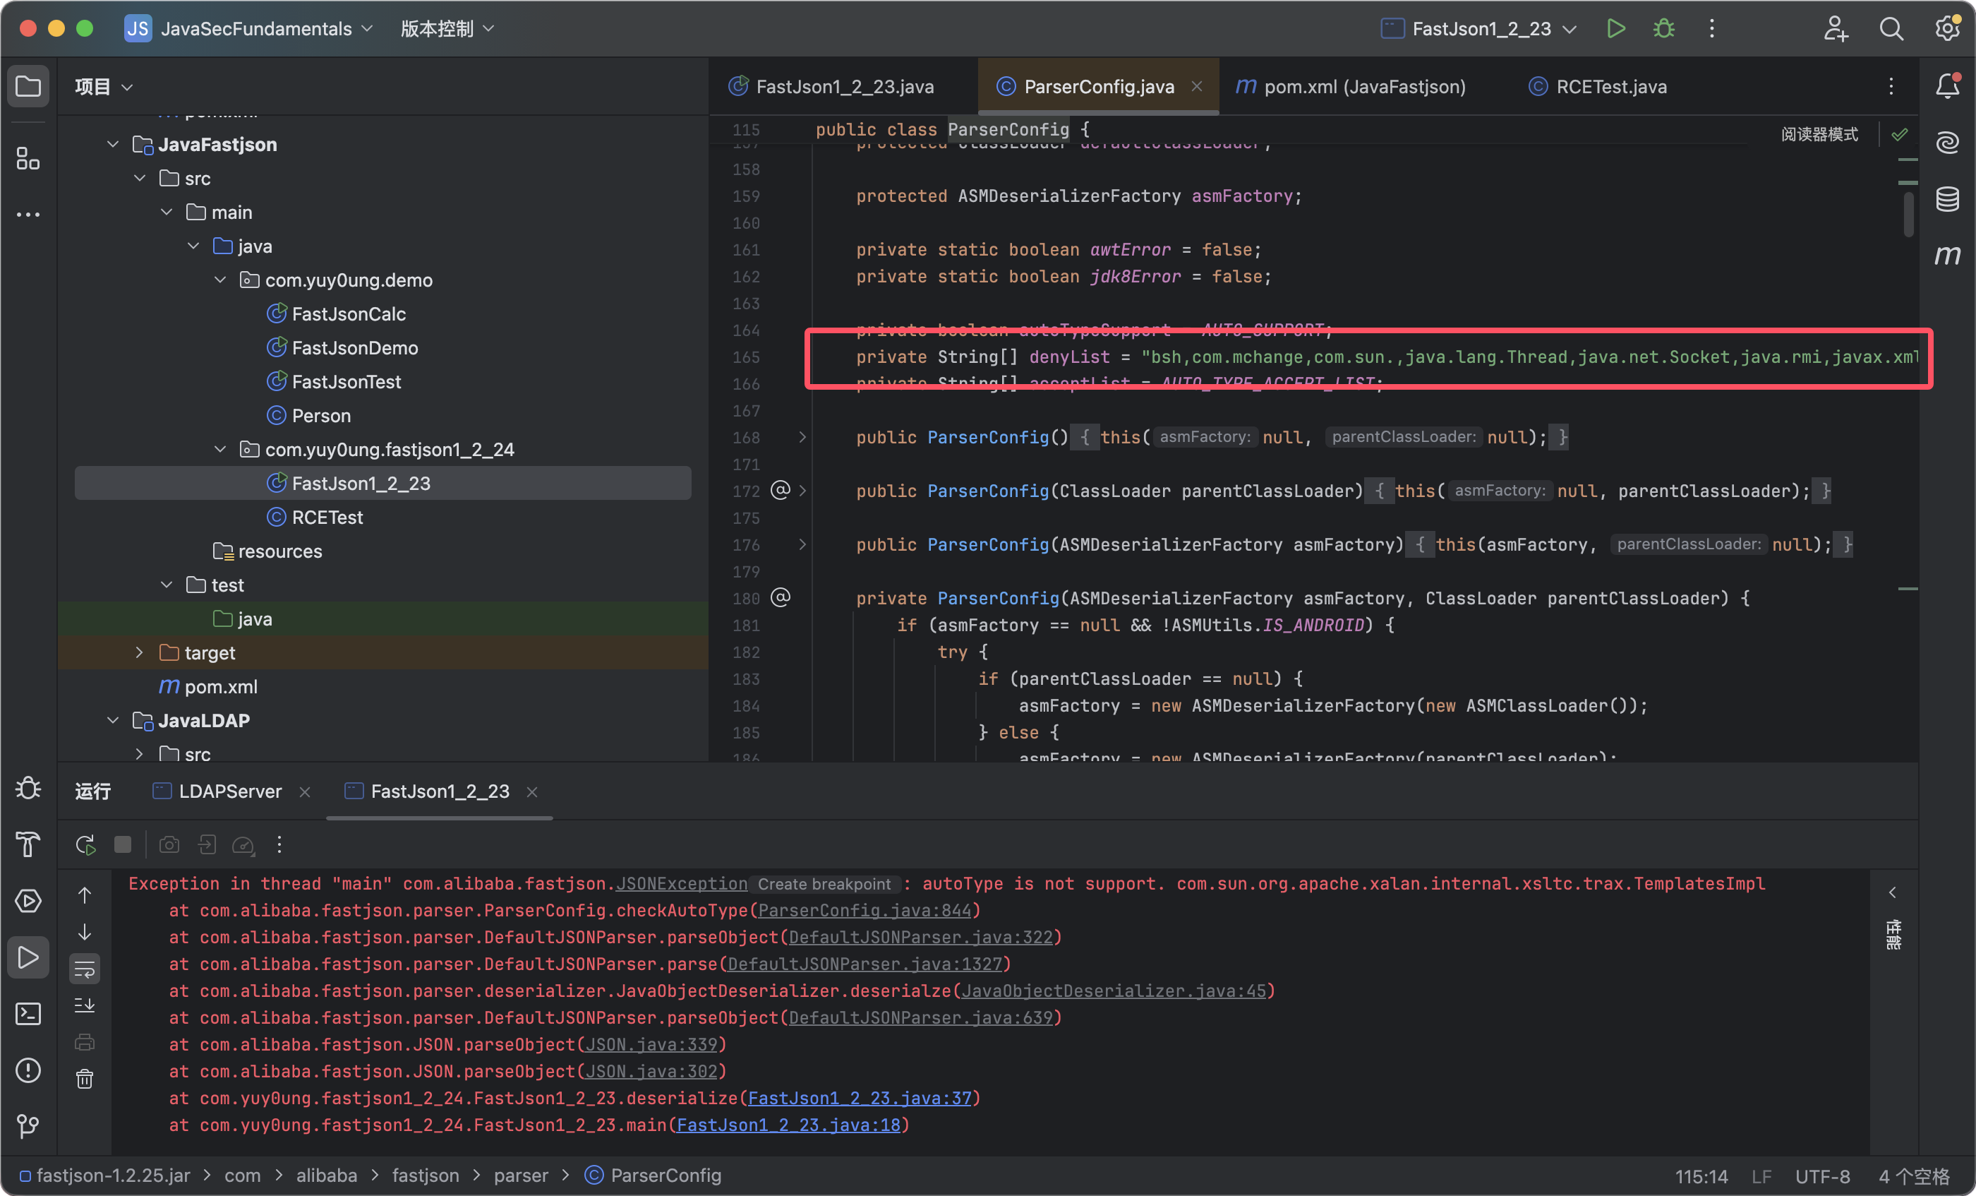Click the Rerun icon in run toolbar
Screen dimensions: 1976x1196
[x=85, y=844]
